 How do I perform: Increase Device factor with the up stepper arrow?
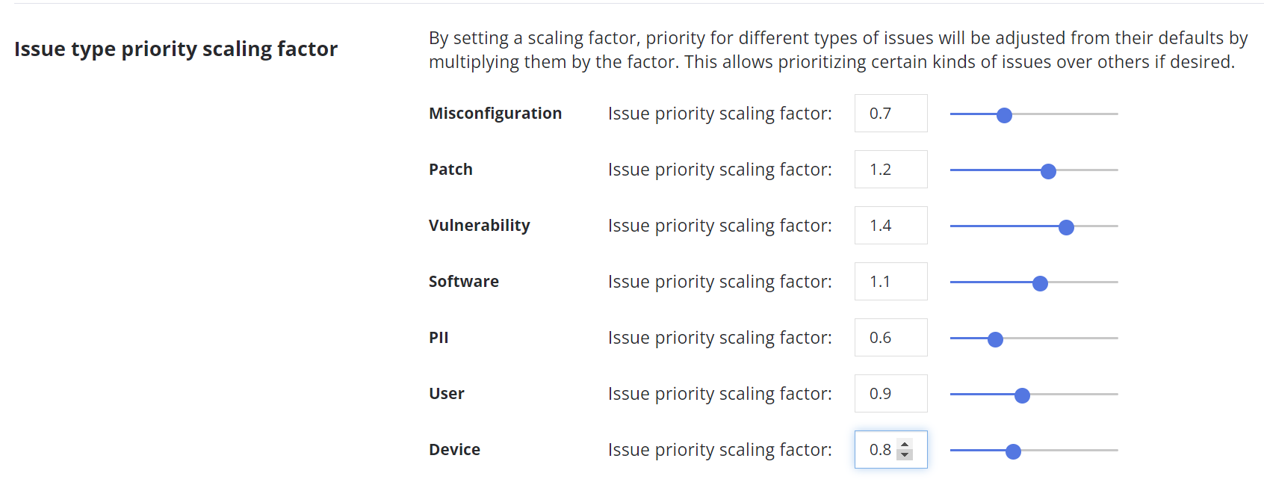tap(905, 445)
